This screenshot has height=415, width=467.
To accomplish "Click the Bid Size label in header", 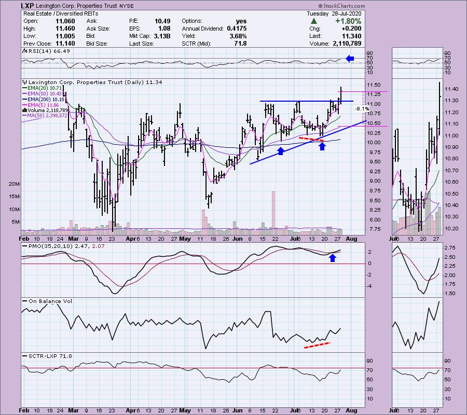I will click(x=97, y=44).
